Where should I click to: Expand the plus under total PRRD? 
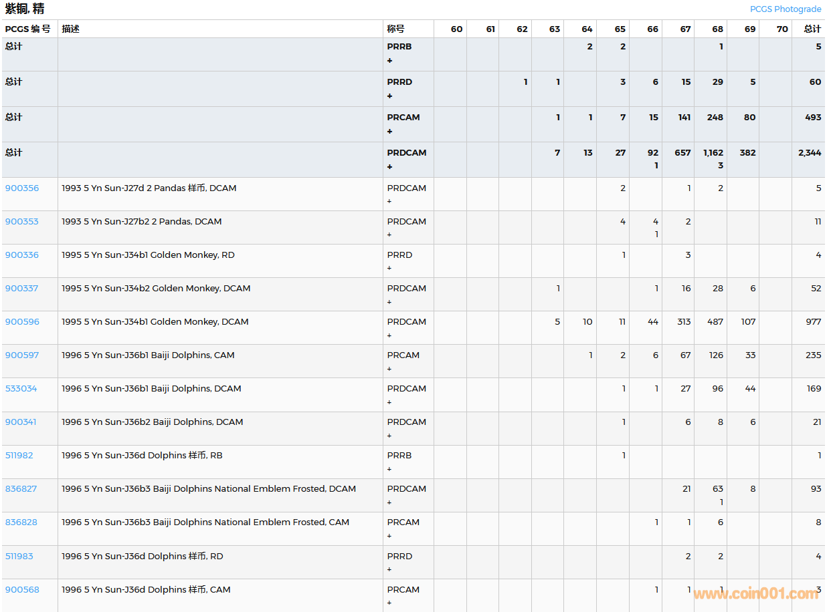(x=389, y=96)
